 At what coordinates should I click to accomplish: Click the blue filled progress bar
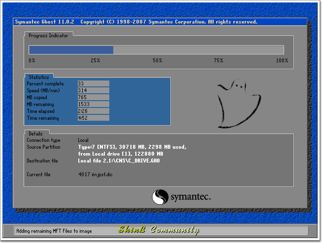[x=71, y=50]
